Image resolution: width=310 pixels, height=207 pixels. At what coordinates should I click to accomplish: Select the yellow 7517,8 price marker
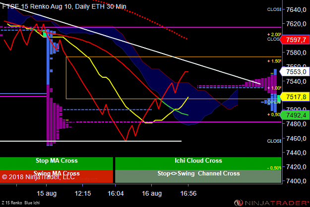[x=295, y=97]
